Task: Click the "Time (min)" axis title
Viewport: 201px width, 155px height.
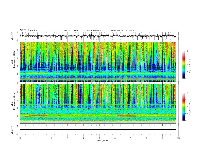Action: [x=102, y=141]
